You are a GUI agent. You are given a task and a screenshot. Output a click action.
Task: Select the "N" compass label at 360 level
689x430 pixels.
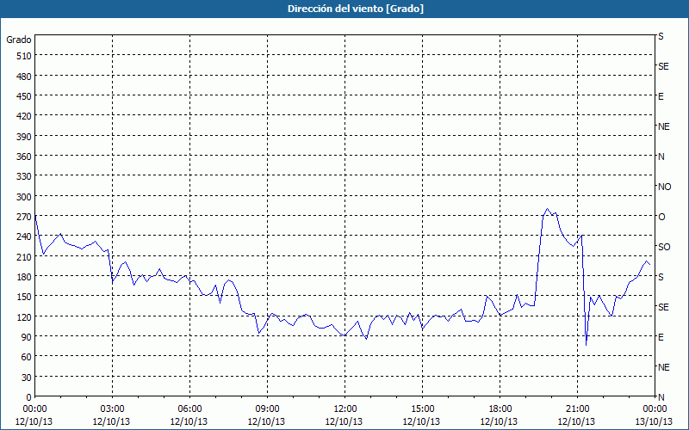point(661,157)
